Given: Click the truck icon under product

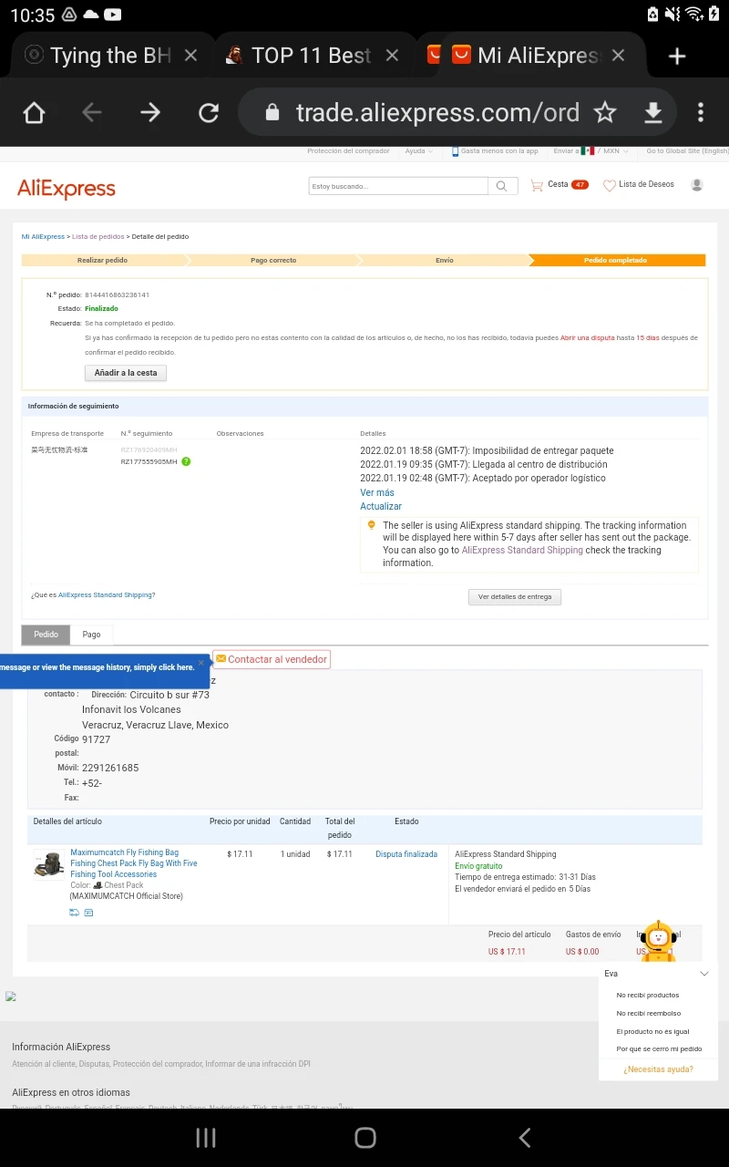Looking at the screenshot, I should coord(74,913).
